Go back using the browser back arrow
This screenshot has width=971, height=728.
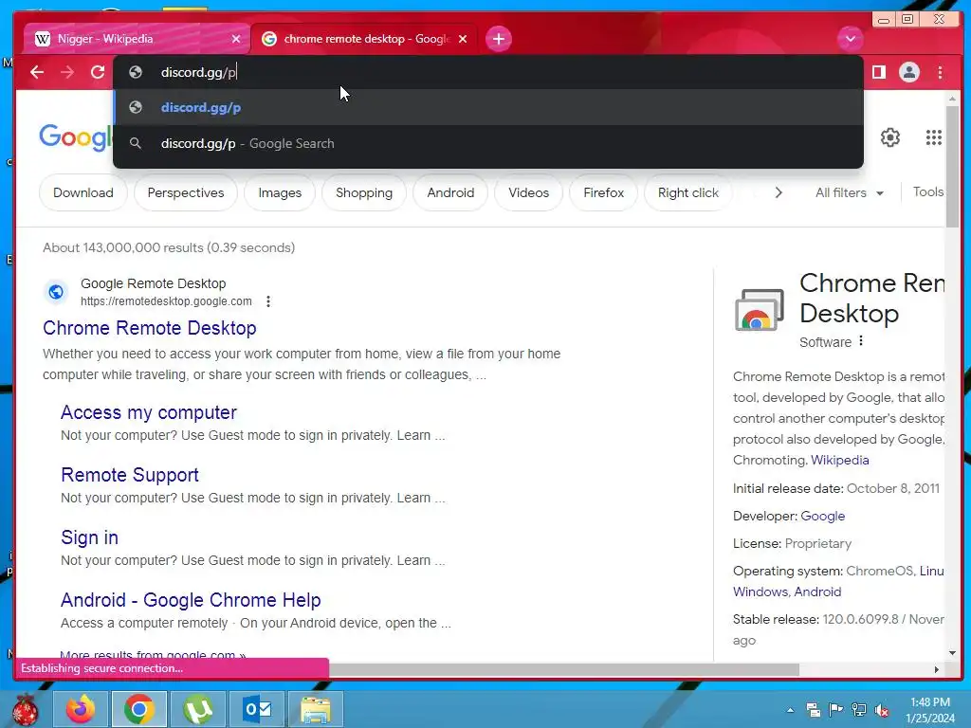[37, 72]
